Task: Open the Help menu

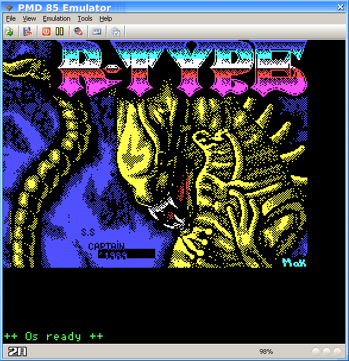Action: pyautogui.click(x=106, y=18)
